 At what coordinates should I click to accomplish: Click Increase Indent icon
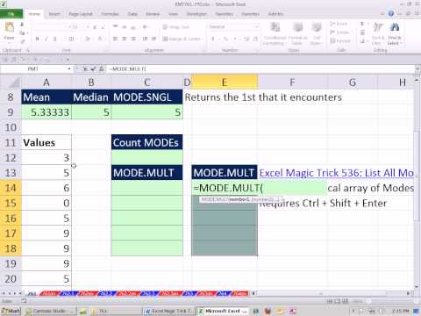coord(153,39)
